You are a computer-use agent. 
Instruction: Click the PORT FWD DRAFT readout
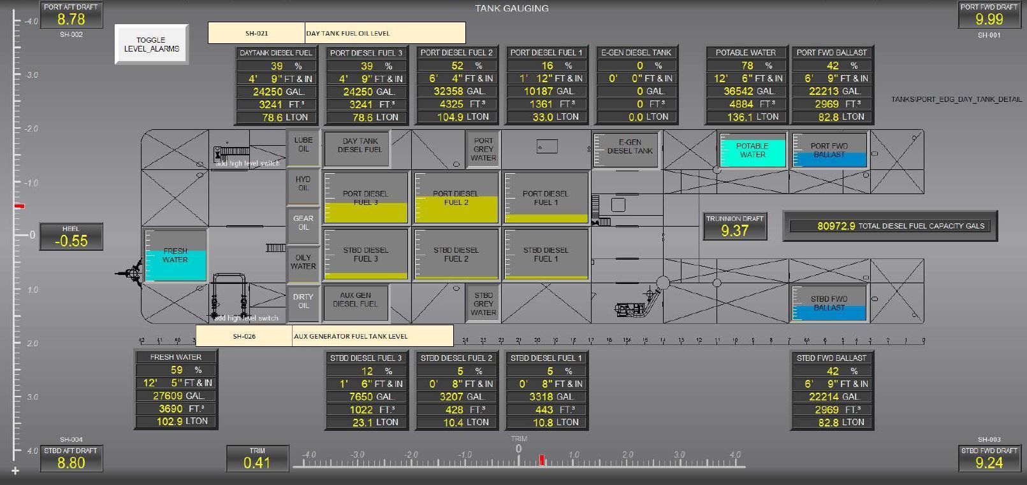989,15
